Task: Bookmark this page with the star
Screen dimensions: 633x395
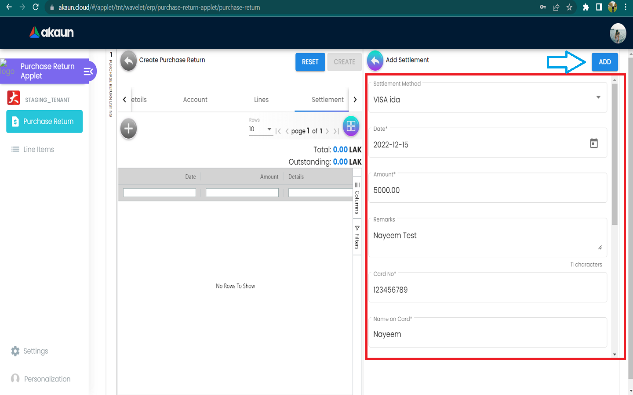Action: (x=569, y=7)
